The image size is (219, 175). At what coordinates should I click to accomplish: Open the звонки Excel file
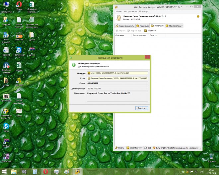19,67
